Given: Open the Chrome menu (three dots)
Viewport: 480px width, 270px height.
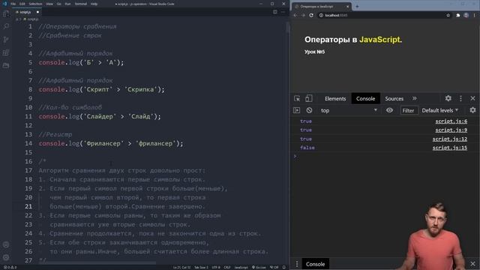Looking at the screenshot, I should tap(474, 15).
